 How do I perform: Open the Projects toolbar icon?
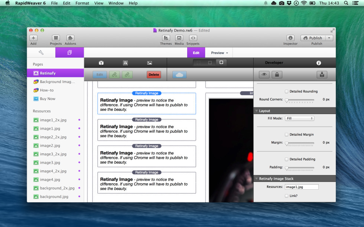click(x=56, y=38)
